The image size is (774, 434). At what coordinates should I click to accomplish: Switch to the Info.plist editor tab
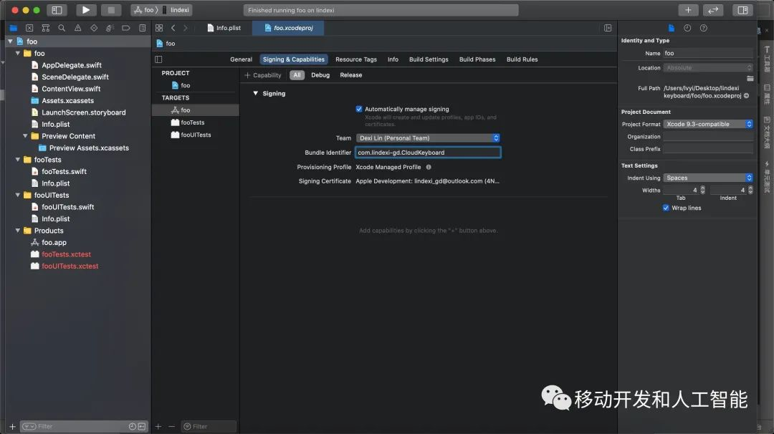(224, 28)
